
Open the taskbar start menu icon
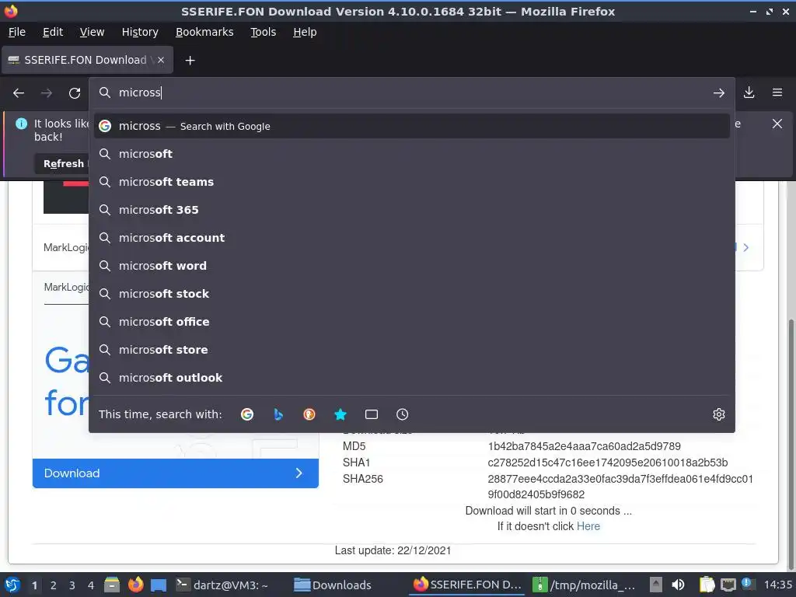12,585
